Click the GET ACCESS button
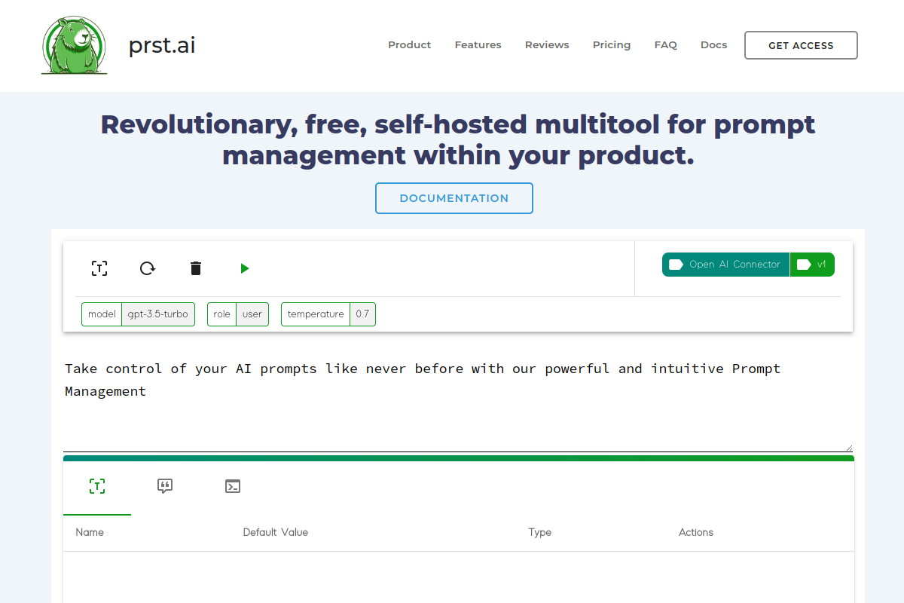The height and width of the screenshot is (603, 904). 801,45
